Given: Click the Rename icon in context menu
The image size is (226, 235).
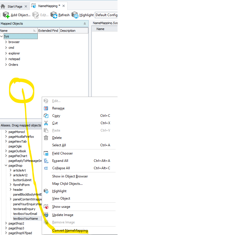Looking at the screenshot, I should [x=46, y=108].
